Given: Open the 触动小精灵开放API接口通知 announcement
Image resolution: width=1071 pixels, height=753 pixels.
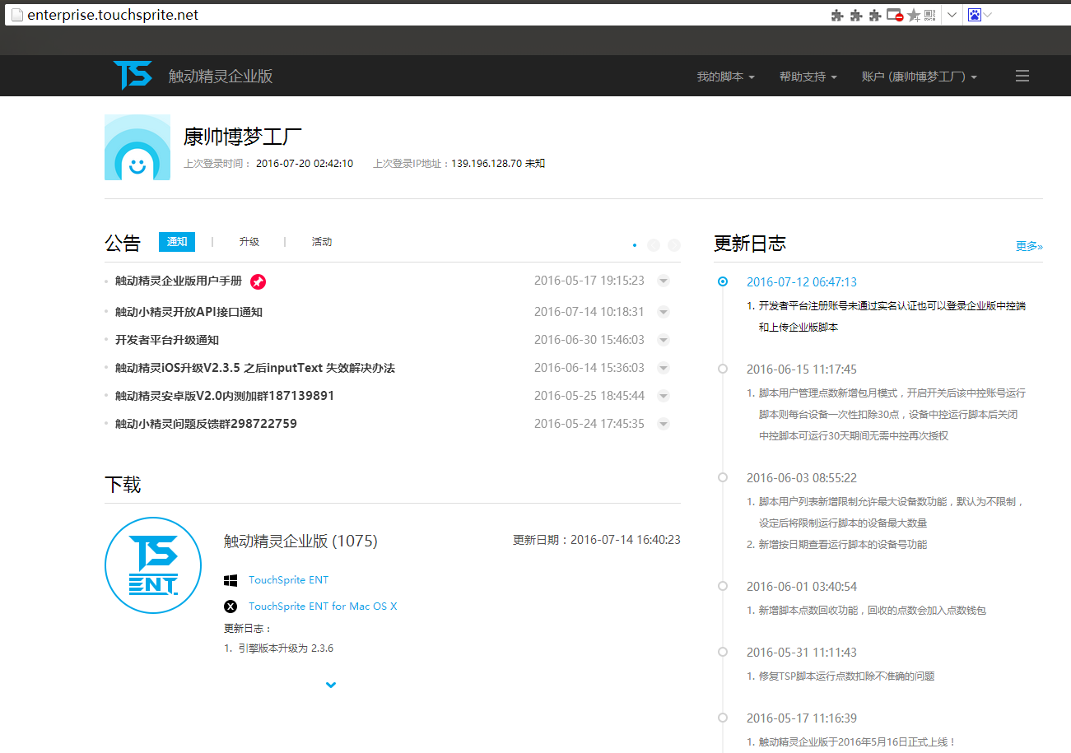Looking at the screenshot, I should point(189,312).
